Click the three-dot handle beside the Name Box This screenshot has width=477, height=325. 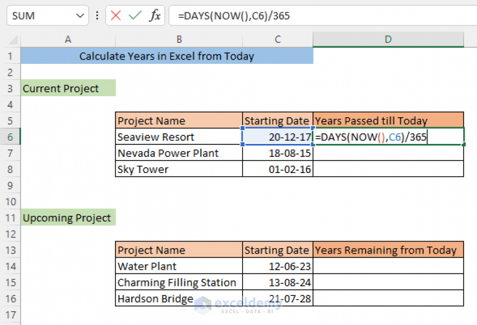click(97, 16)
